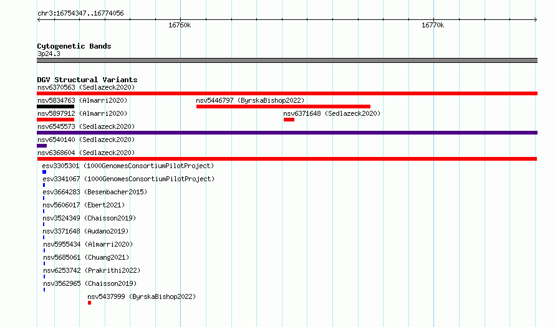Click the chr3:16754347..16774056 coordinates text
The width and height of the screenshot is (555, 327).
[x=80, y=14]
